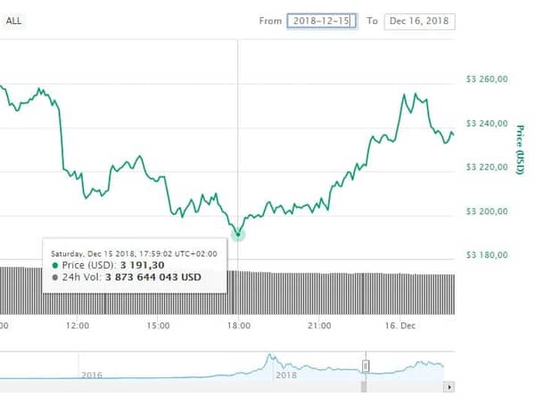Click the scrollbar right arrow button
535x397 pixels.
[449, 387]
